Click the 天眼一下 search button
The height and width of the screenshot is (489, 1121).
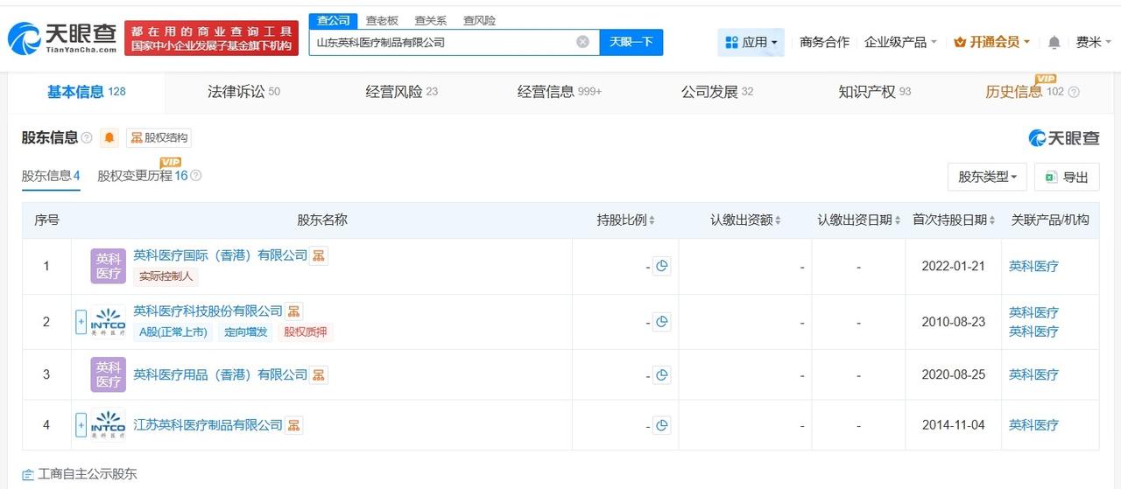pos(631,42)
